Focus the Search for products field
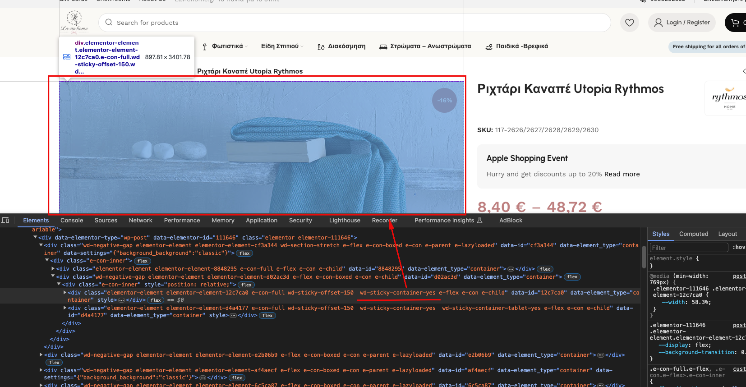This screenshot has height=387, width=746. click(355, 23)
